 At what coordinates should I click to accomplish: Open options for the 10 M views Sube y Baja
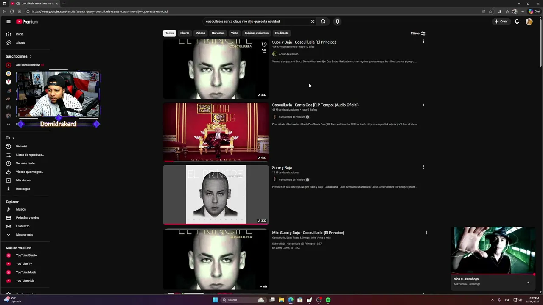423,167
